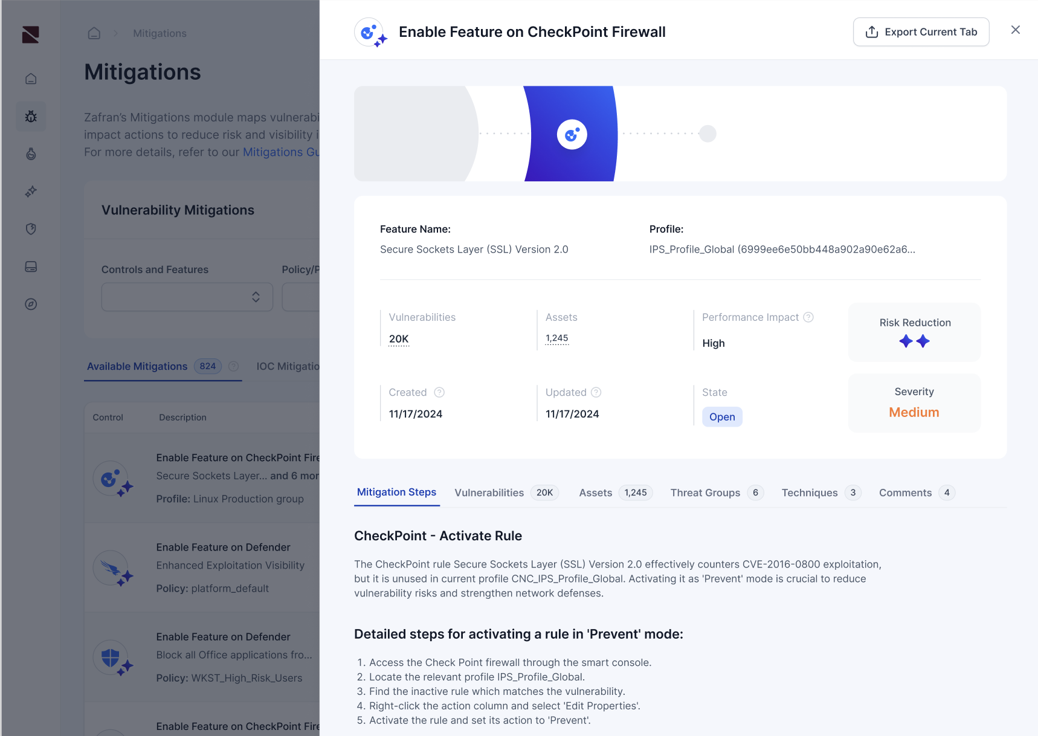Click the compass icon at sidebar bottom
Screen dimensions: 1038x736
(x=30, y=304)
